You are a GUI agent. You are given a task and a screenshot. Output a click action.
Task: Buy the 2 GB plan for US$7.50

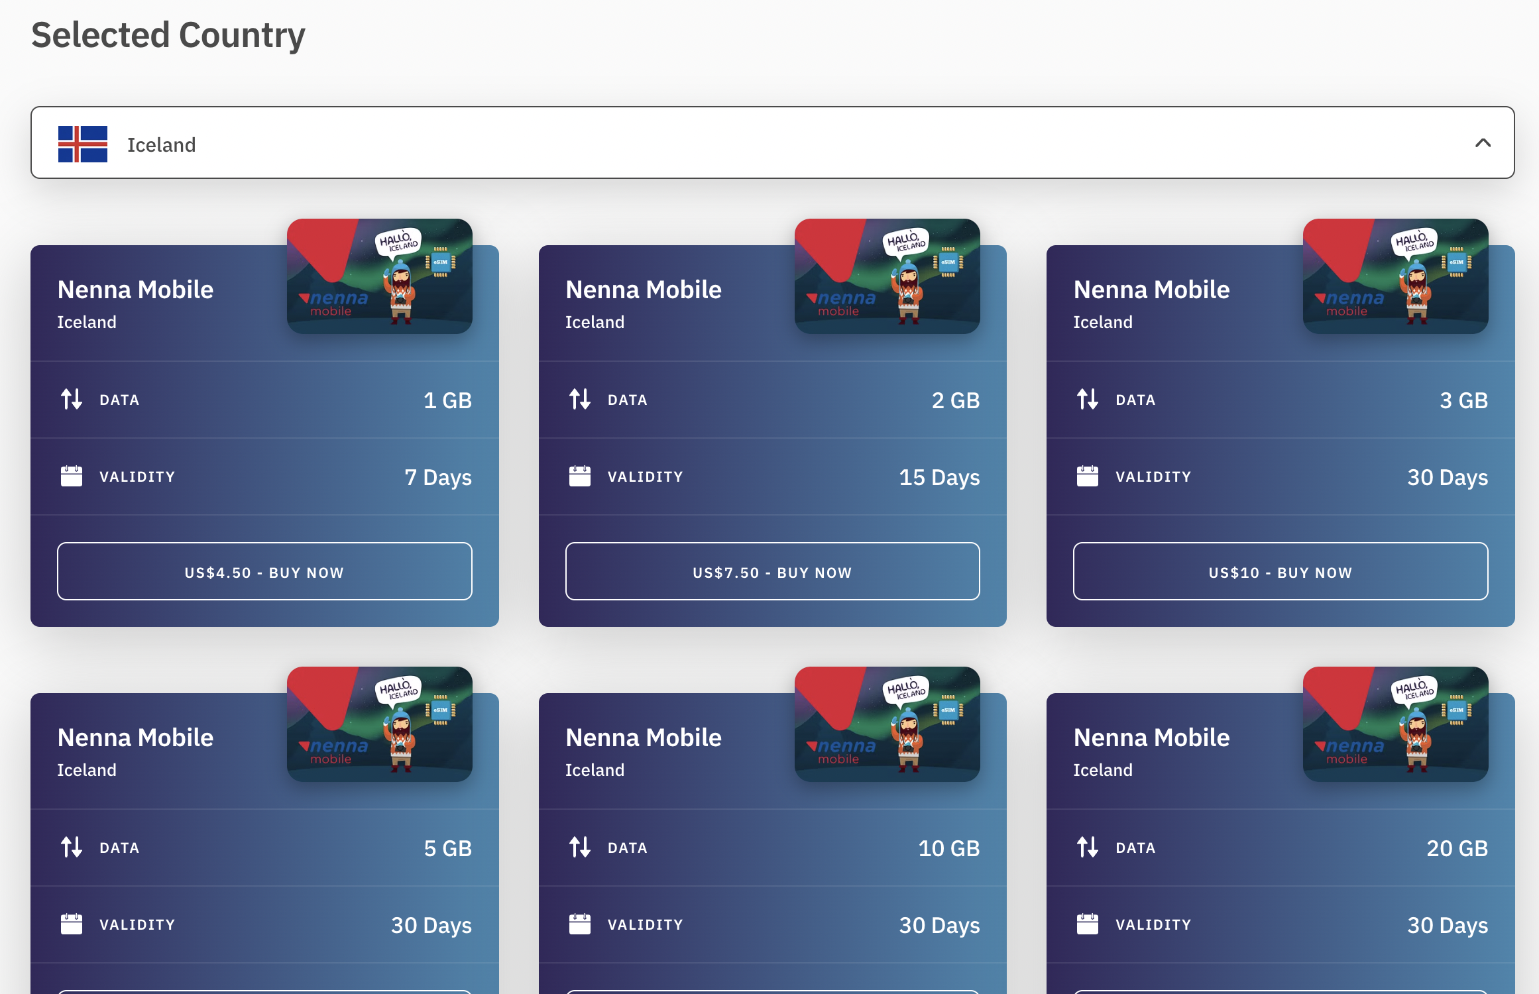tap(772, 571)
